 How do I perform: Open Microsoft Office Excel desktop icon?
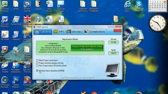click(x=5, y=6)
